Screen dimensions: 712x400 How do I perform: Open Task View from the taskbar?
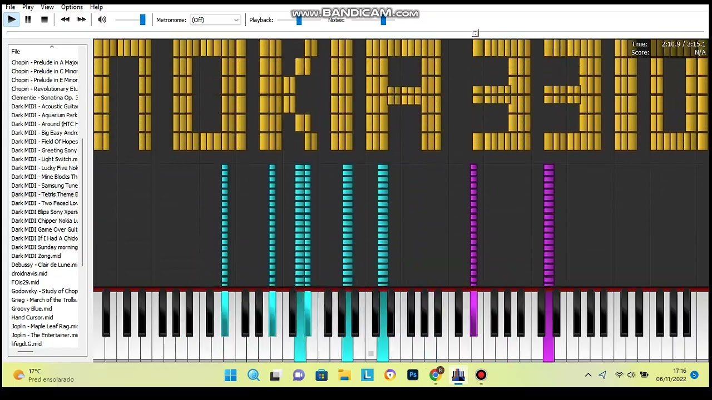tap(275, 376)
